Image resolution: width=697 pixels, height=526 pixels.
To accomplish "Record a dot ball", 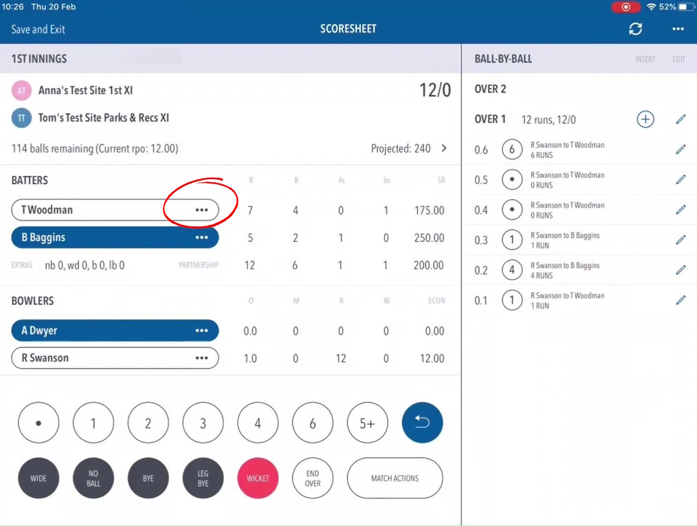I will pyautogui.click(x=39, y=423).
